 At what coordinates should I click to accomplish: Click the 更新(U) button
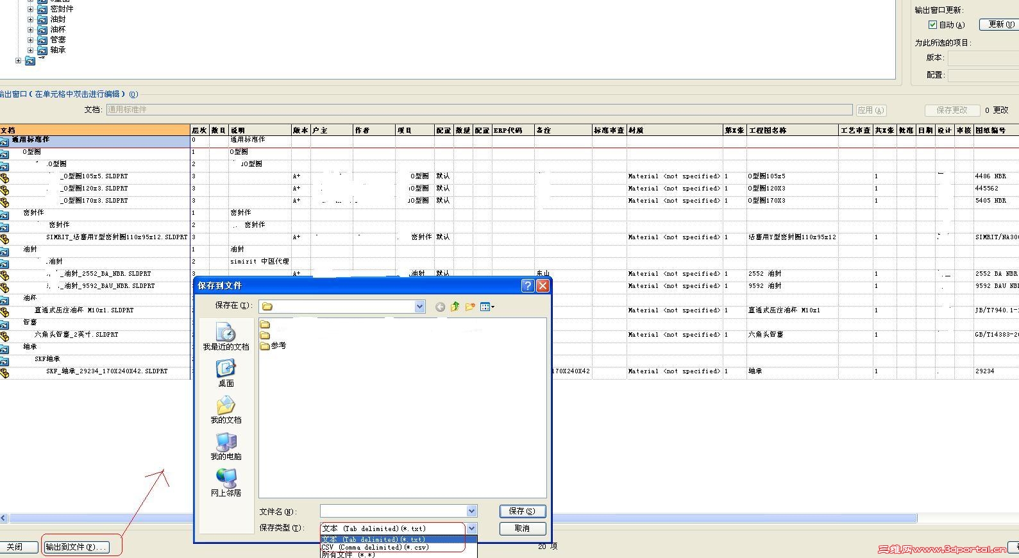[999, 24]
